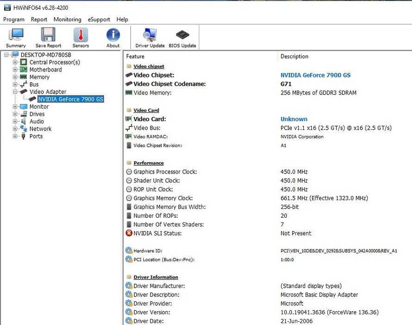Expand the Ports tree node
The width and height of the screenshot is (412, 325).
pos(15,136)
